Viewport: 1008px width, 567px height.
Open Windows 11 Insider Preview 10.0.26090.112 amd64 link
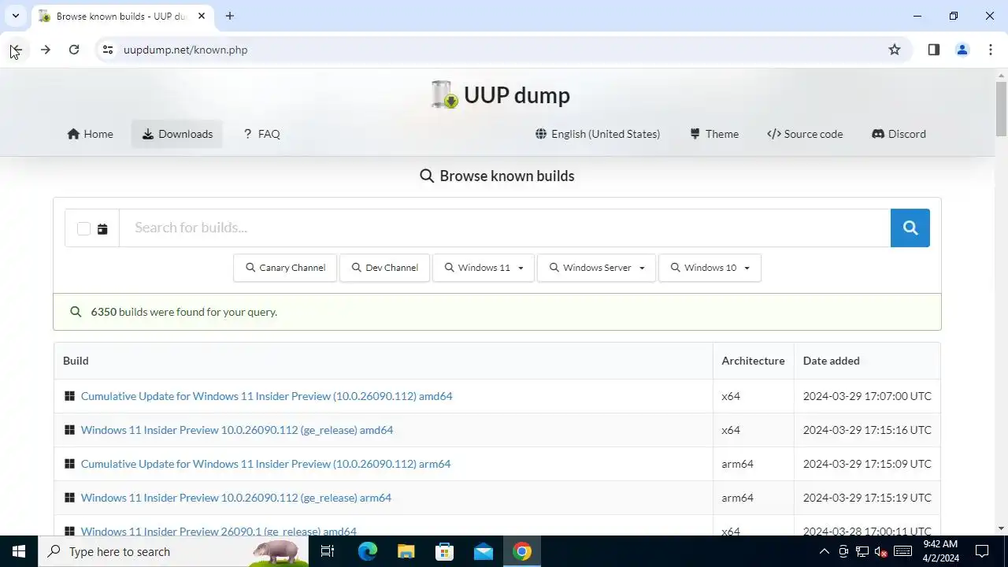point(237,430)
